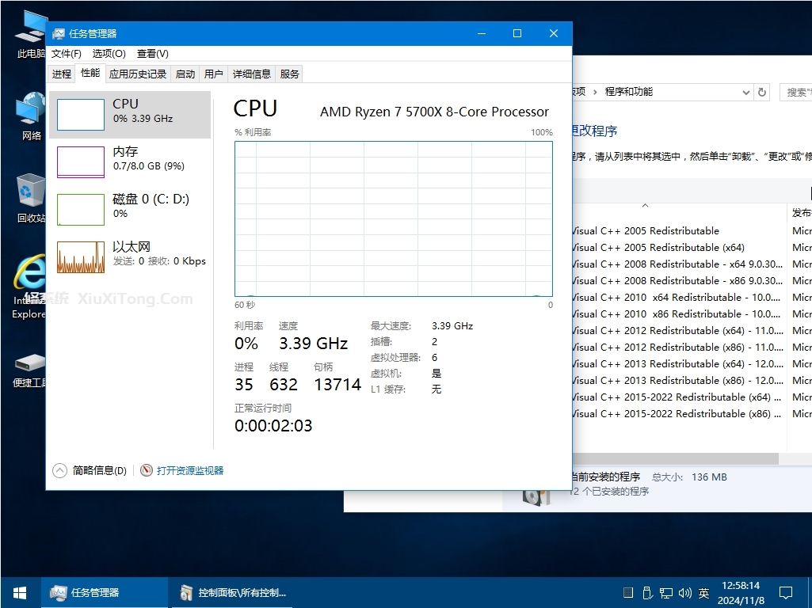Open the address bar dropdown in Control Panel
The height and width of the screenshot is (608, 812).
click(745, 92)
